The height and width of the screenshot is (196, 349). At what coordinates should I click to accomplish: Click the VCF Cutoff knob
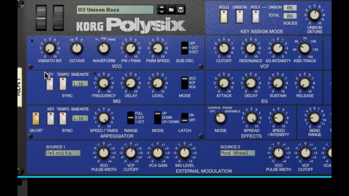pos(224,48)
